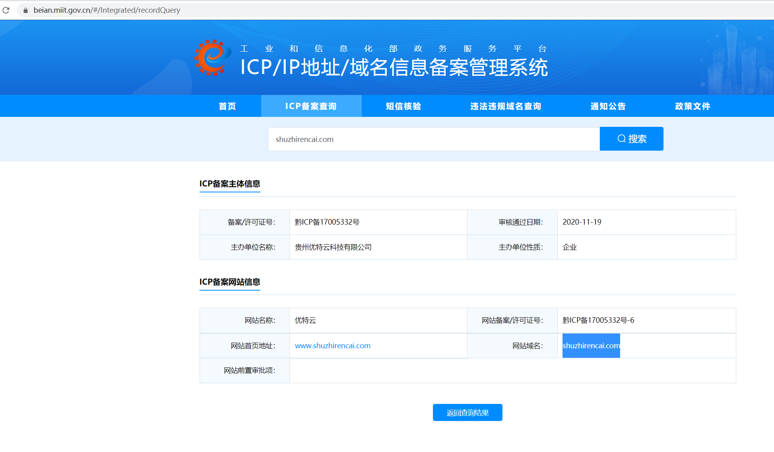
Task: Click the 网站域名 label cell
Action: tap(512, 346)
